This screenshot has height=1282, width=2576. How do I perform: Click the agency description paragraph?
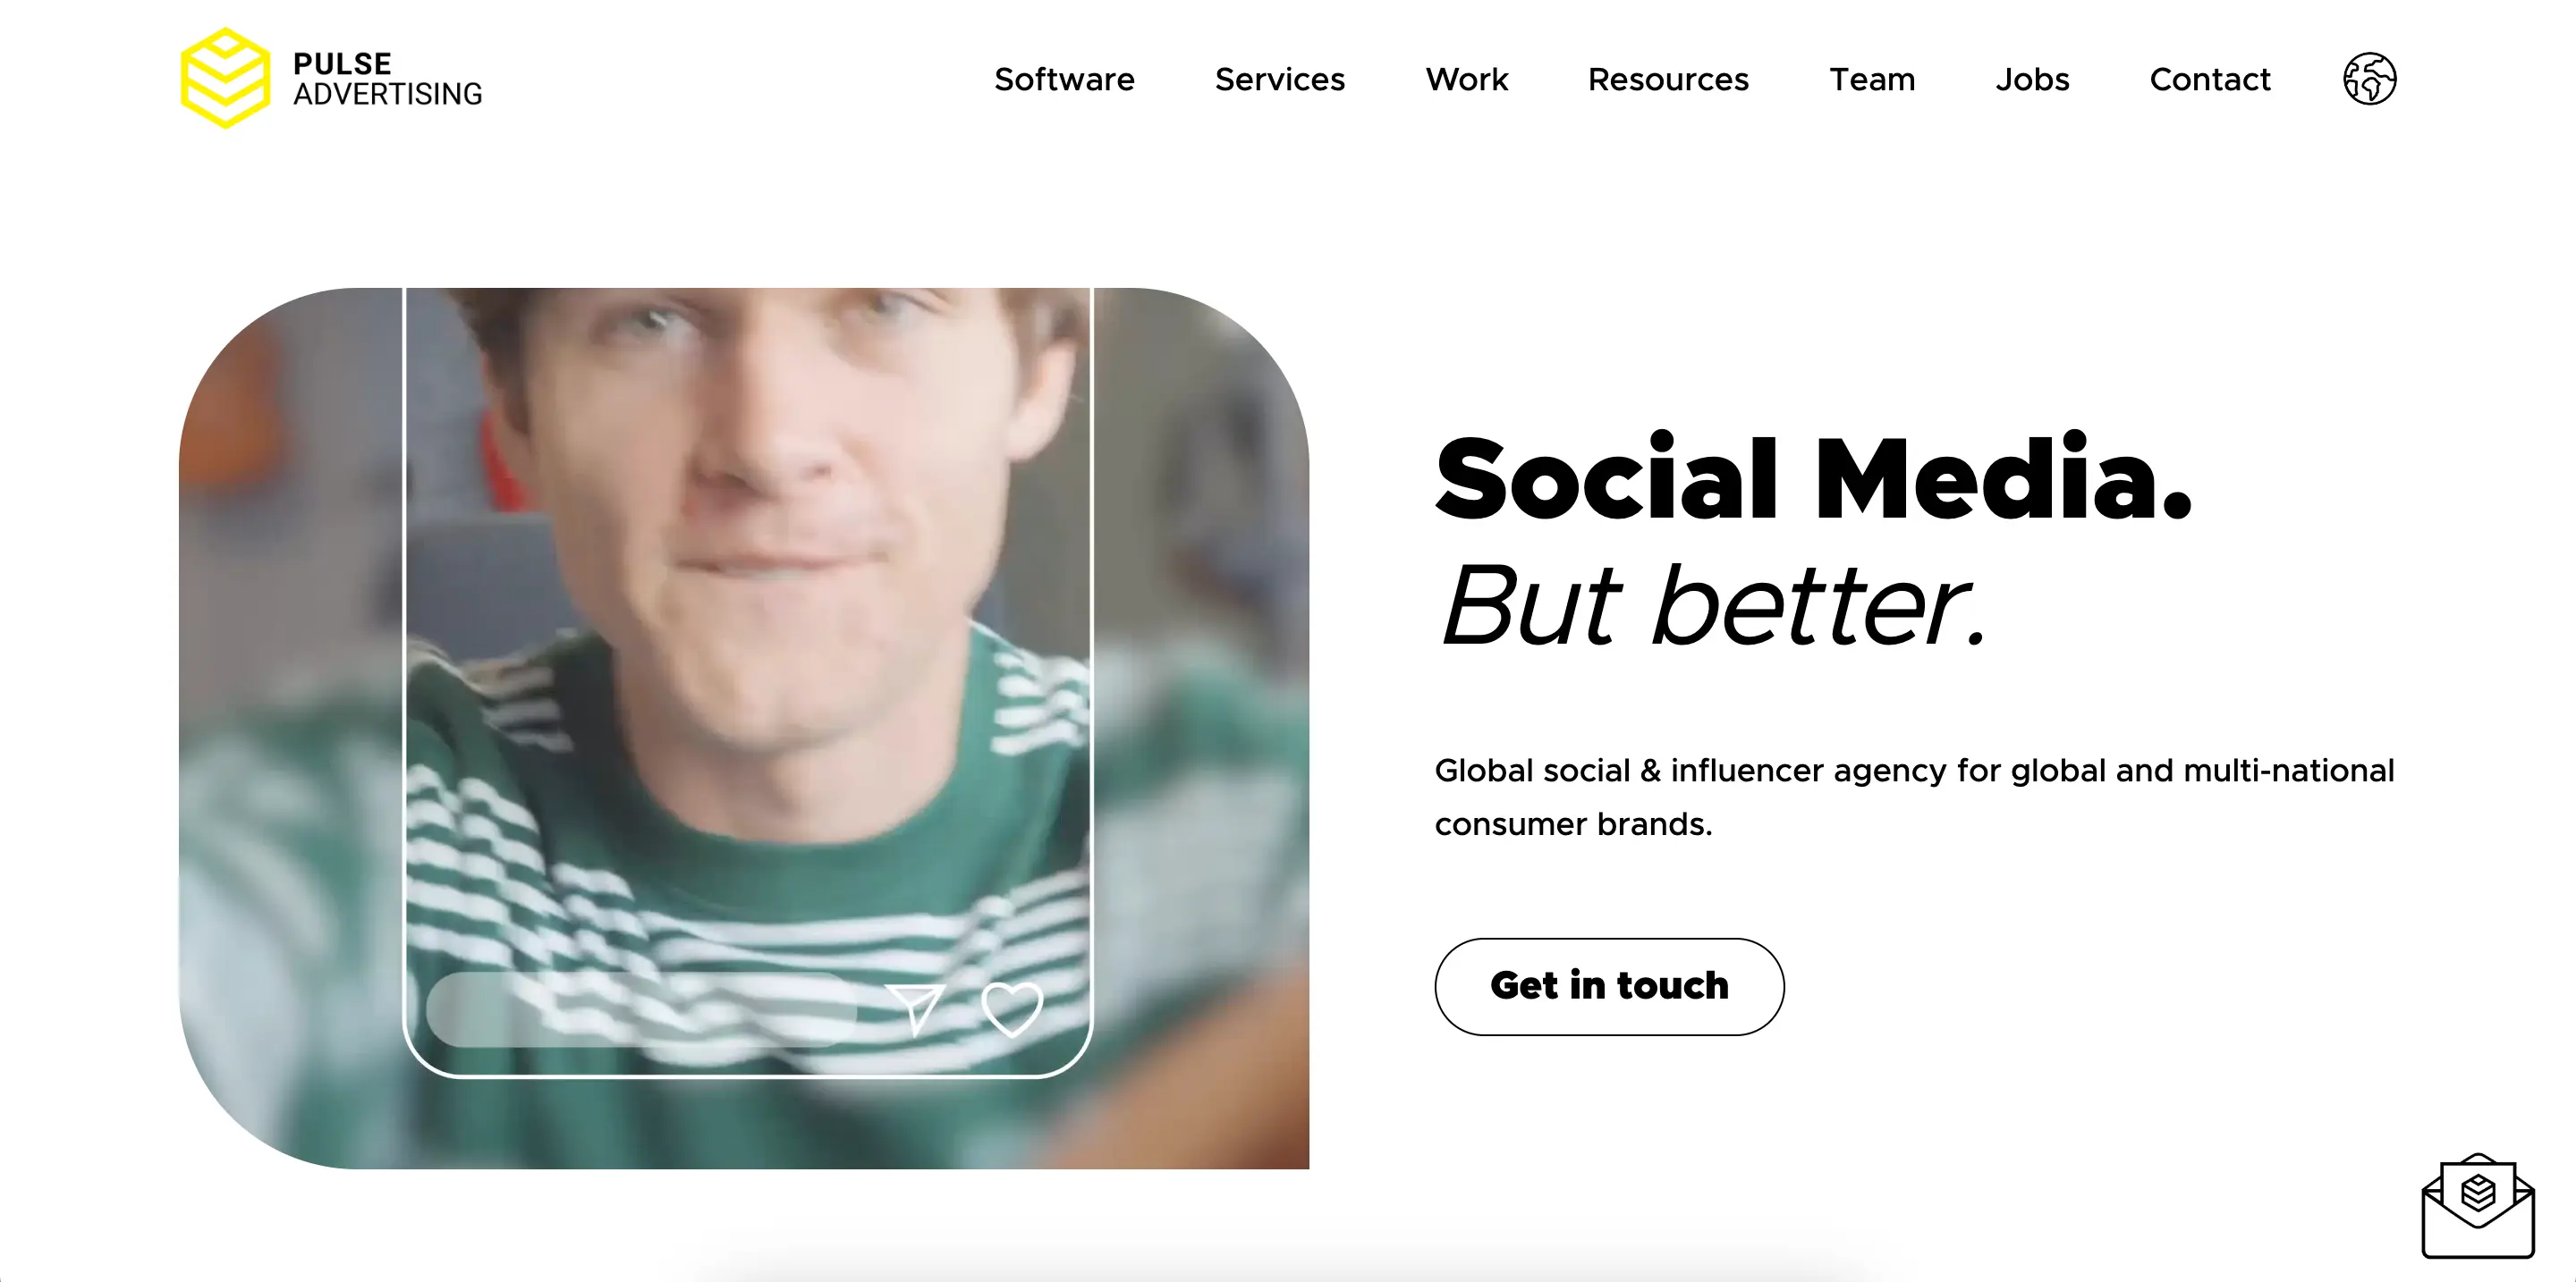pos(1914,797)
